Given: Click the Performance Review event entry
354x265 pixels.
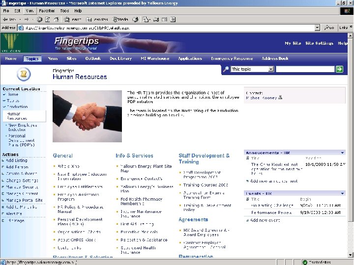Looking at the screenshot, I should coord(271,212).
